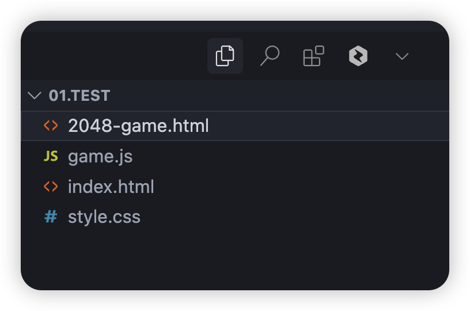Click empty top bar area left of the Explorer icon
The image size is (470, 311).
coord(115,56)
